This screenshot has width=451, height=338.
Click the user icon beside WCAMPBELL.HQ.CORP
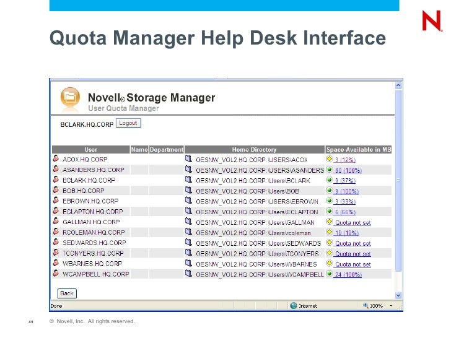point(56,274)
